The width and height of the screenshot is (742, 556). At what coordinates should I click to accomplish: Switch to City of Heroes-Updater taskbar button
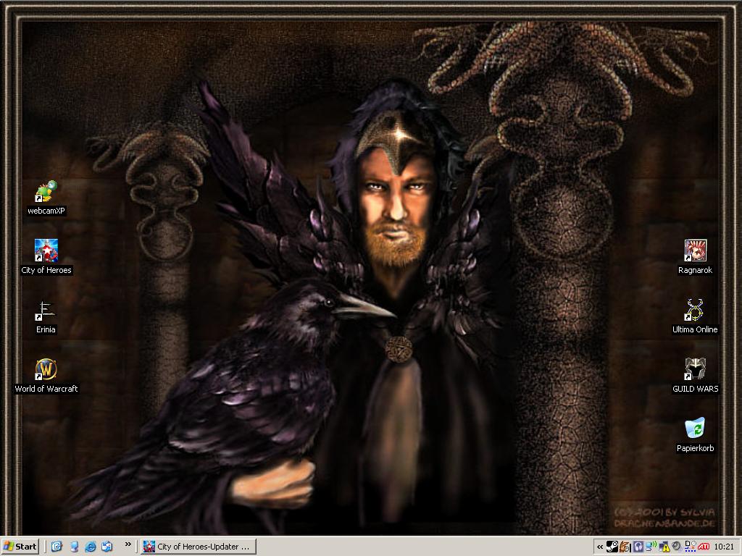(x=198, y=547)
